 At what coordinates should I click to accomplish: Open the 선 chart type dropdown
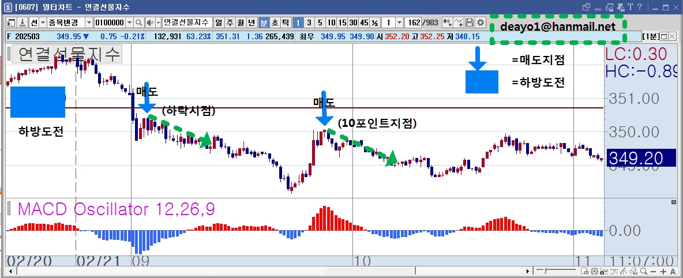click(x=43, y=22)
